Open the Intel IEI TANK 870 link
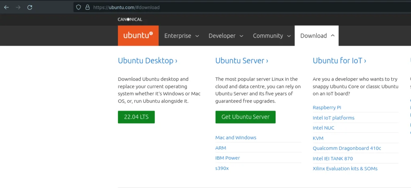Viewport: 411px width, 188px height. pyautogui.click(x=333, y=159)
